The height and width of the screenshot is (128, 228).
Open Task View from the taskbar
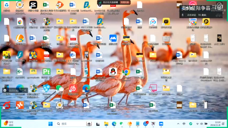(98, 124)
